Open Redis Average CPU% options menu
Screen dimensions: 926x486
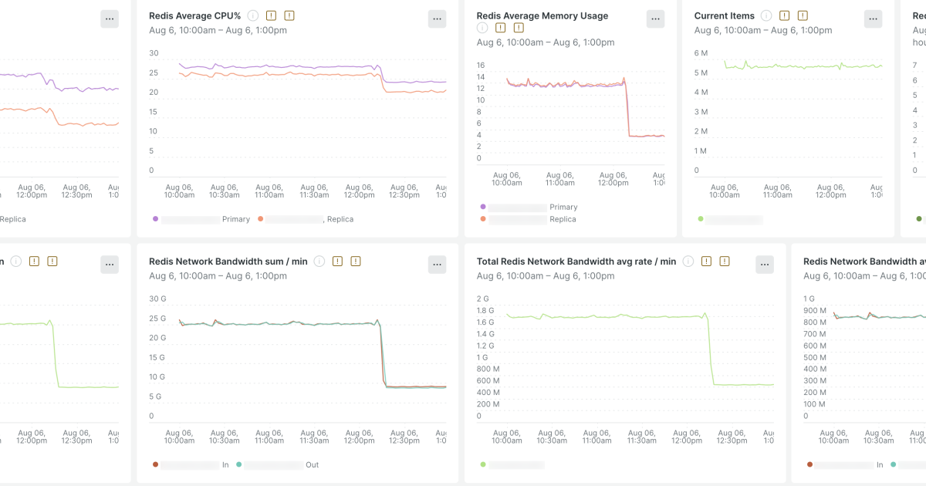click(x=438, y=19)
